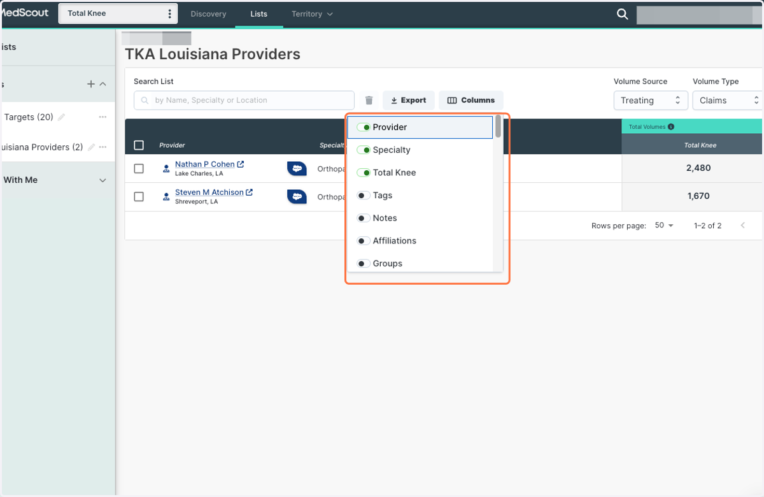764x497 pixels.
Task: Click external link icon beside Steven M Atchison
Action: click(250, 192)
